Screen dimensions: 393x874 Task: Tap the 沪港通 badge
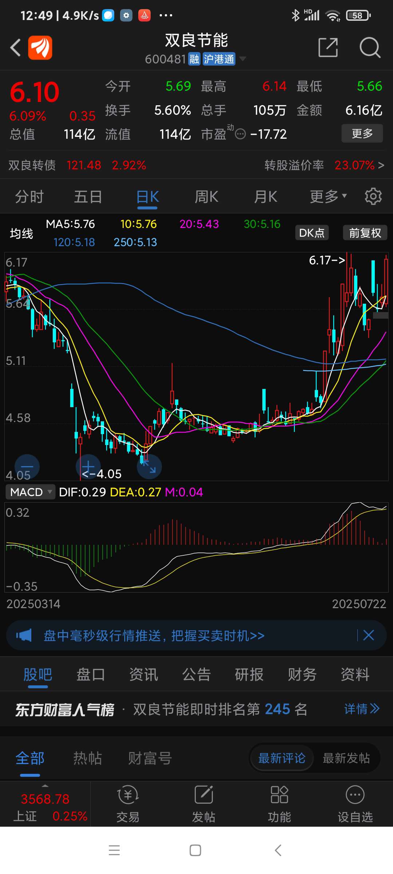coord(219,59)
